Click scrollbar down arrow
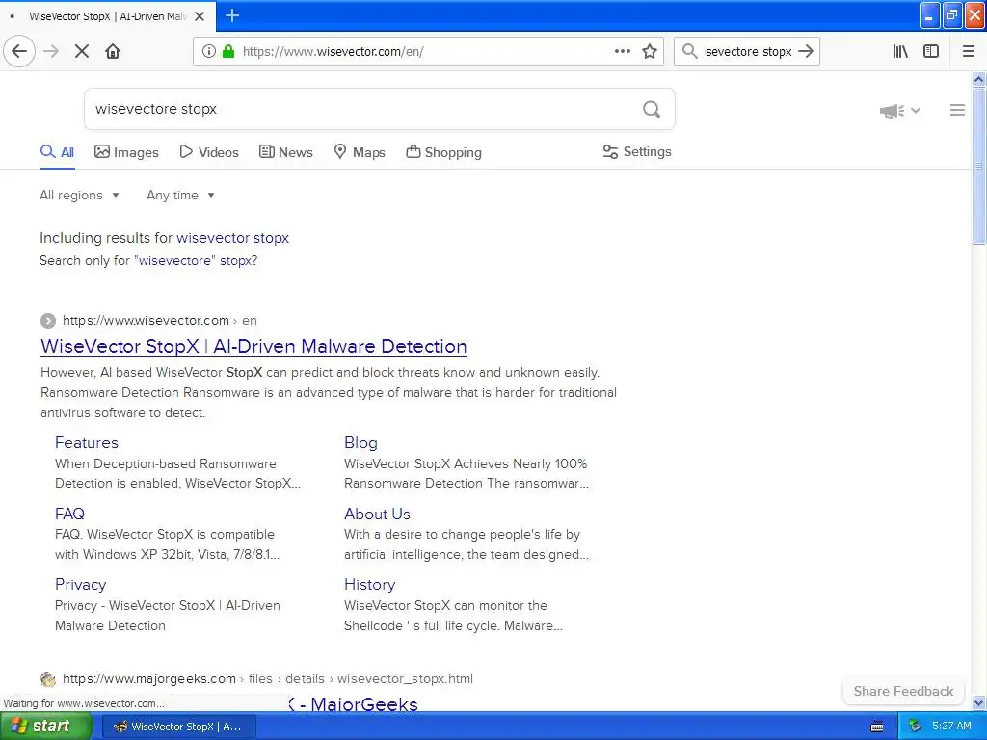 [978, 702]
